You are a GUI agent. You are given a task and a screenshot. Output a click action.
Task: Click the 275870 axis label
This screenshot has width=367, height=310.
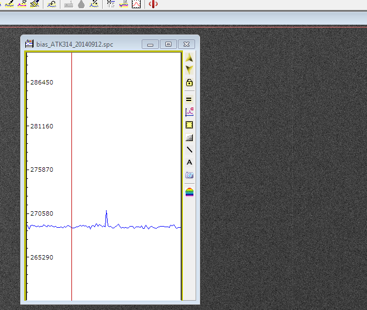click(x=42, y=170)
